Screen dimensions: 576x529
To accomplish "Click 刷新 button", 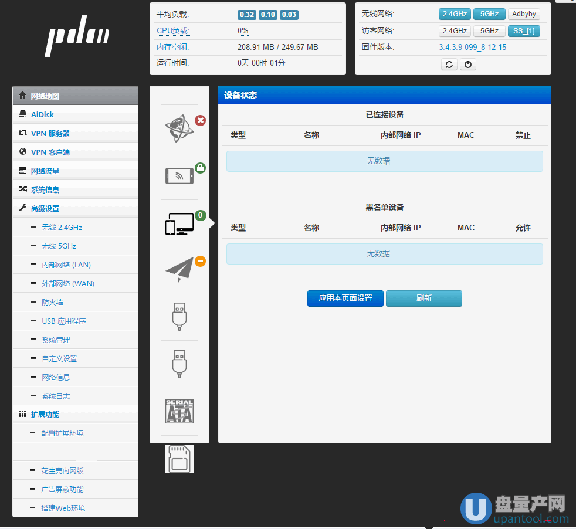I will pos(424,299).
